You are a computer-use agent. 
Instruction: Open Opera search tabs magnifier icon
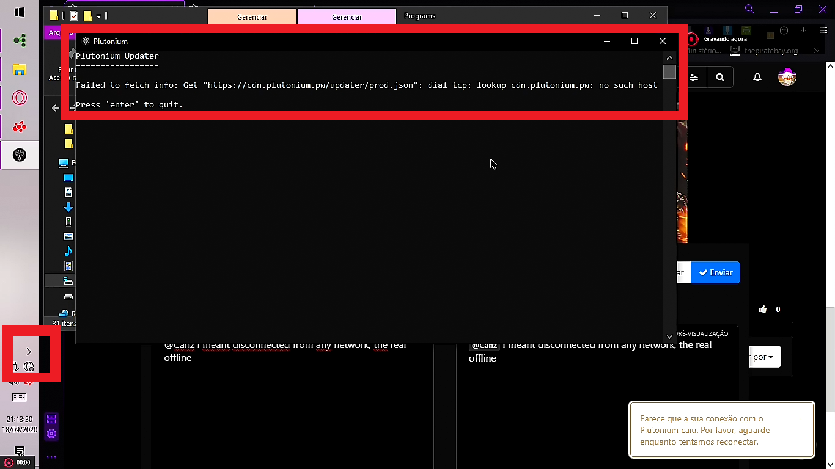(x=749, y=9)
